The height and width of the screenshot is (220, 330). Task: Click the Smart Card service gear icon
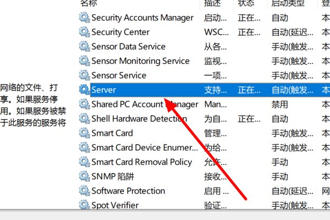click(x=84, y=133)
